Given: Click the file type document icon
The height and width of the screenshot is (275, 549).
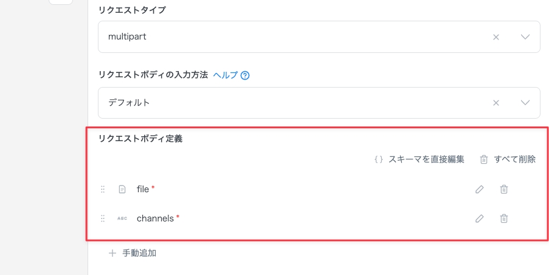Looking at the screenshot, I should coord(122,189).
